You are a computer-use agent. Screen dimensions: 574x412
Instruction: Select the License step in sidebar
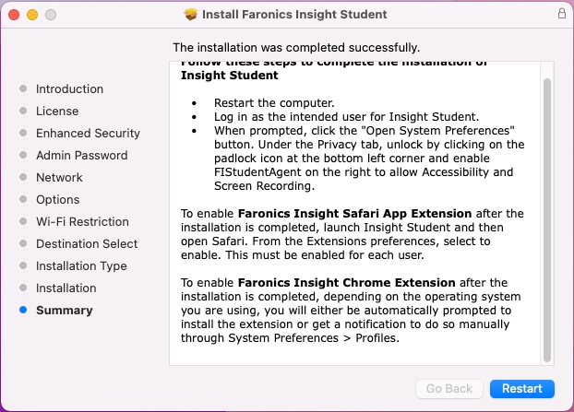[57, 112]
